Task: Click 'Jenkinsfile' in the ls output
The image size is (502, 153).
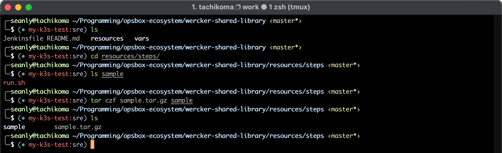Action: coord(23,39)
